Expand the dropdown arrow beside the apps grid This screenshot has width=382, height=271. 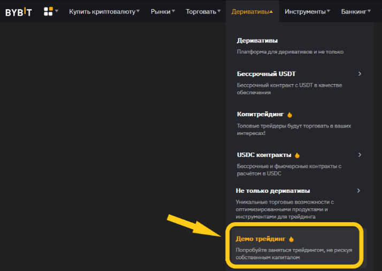pos(57,11)
